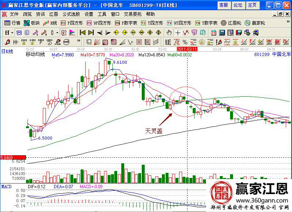Toggle the crosshair cursor button in the toolbar

(178, 33)
